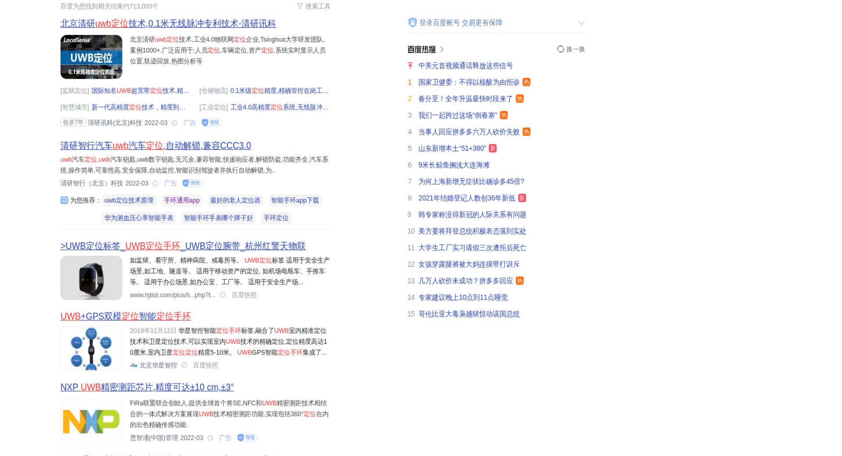The image size is (842, 456).
Task: Click 热 tag beside 春分至 headline
Action: pos(520,99)
